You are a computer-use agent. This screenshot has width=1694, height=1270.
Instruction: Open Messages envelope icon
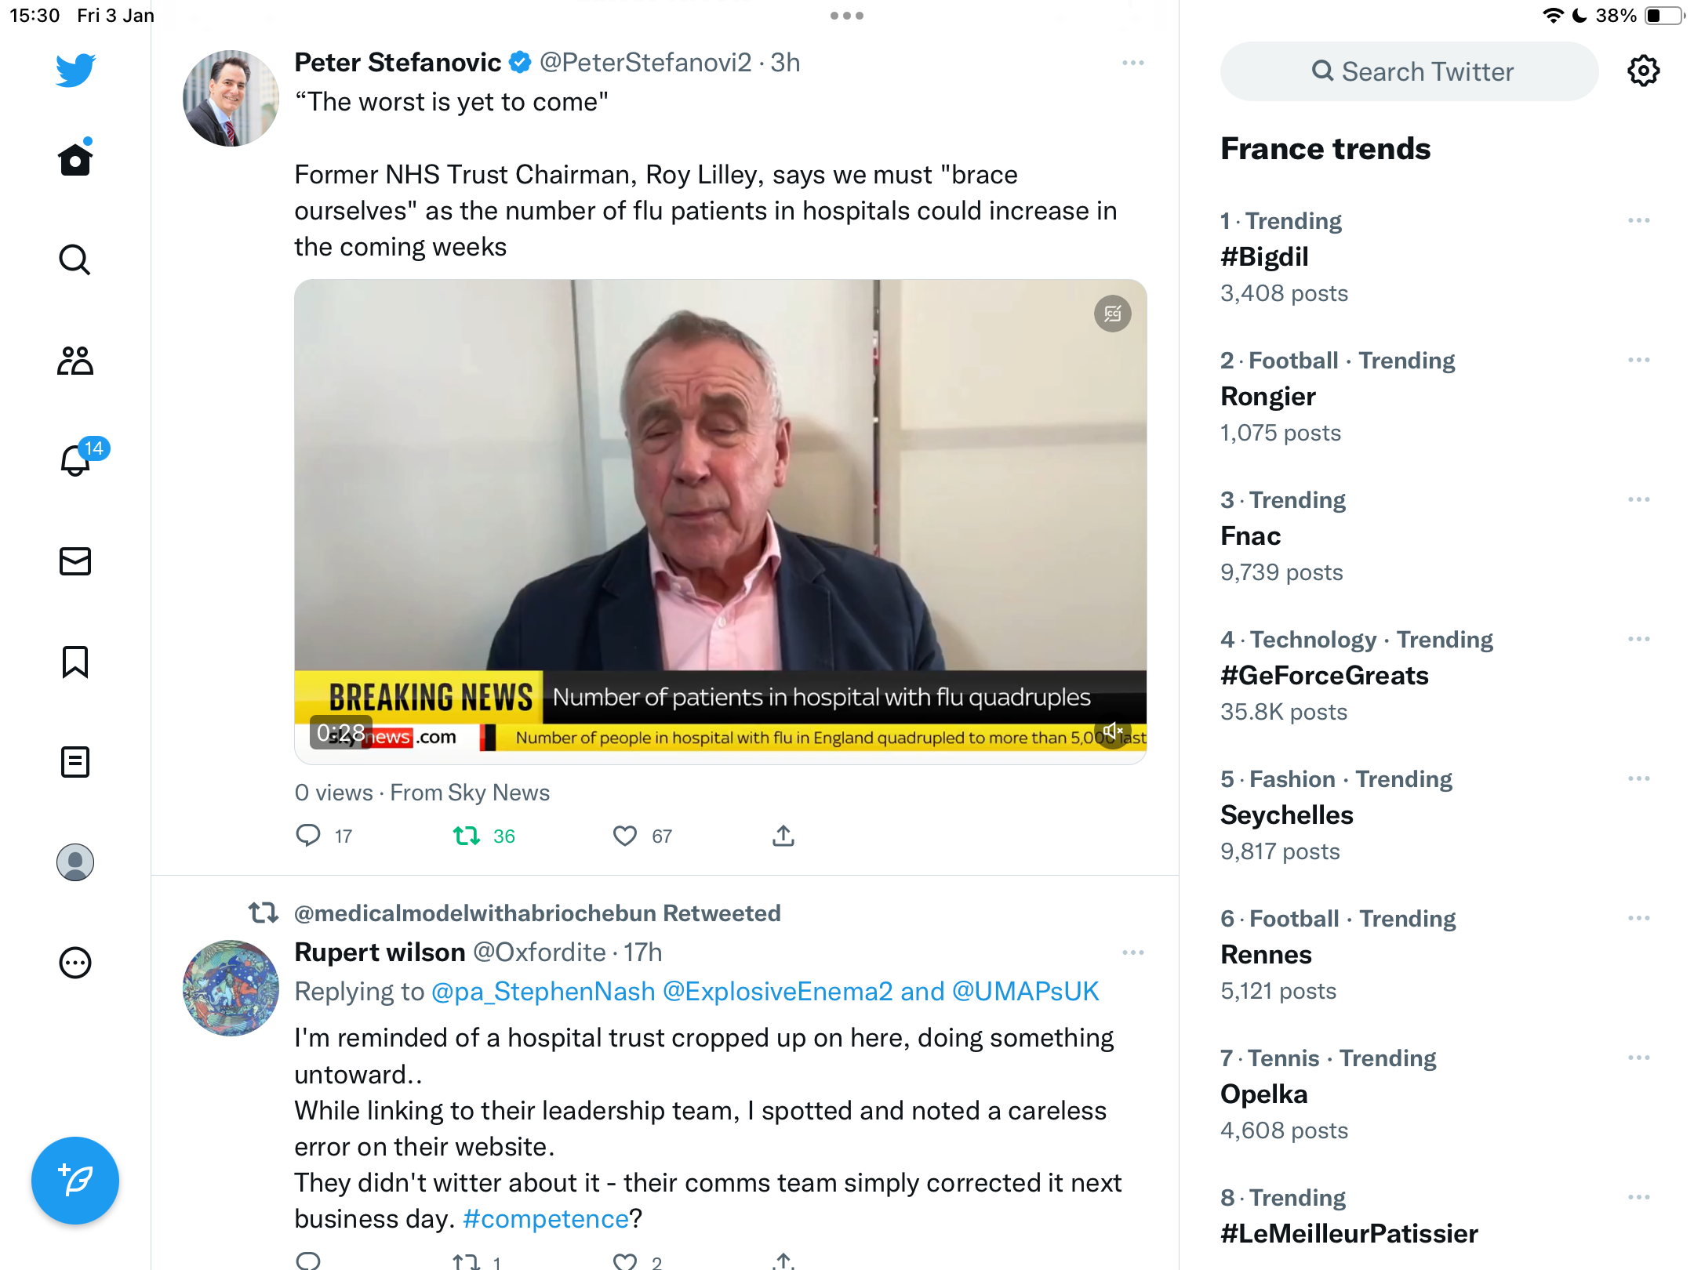[x=75, y=561]
